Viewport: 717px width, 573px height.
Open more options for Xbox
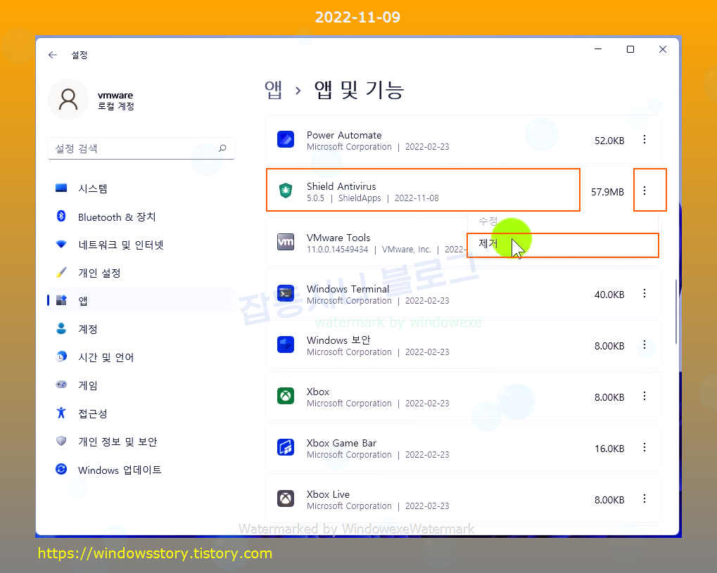(645, 396)
